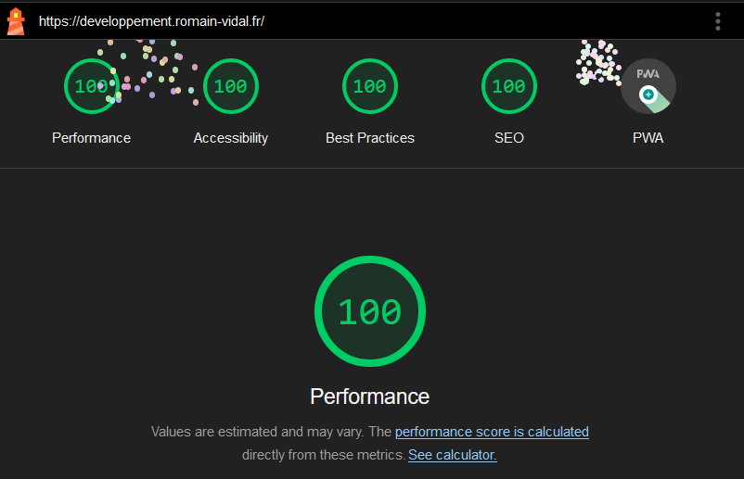Open the PWA badge icon
744x479 pixels.
(648, 86)
